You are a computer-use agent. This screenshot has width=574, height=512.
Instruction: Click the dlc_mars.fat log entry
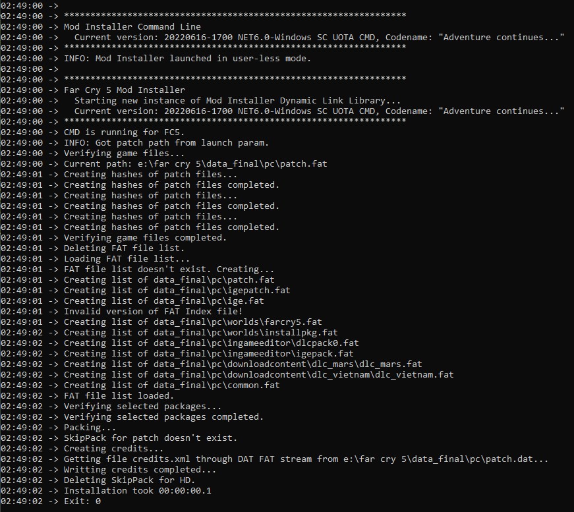pos(243,364)
